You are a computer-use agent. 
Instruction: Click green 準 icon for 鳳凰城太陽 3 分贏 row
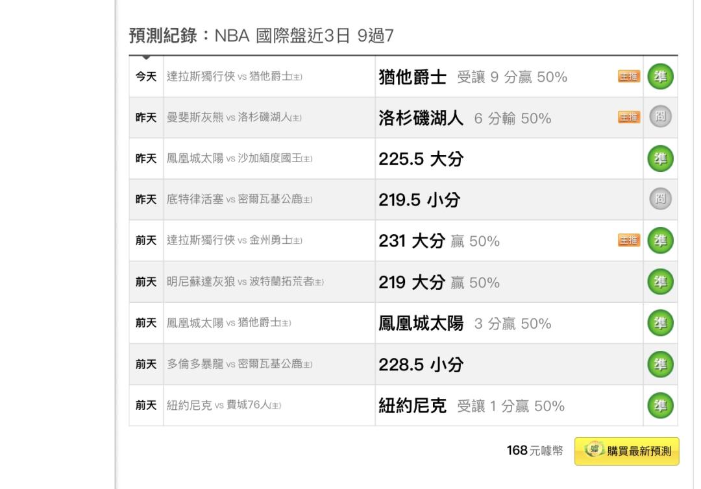tap(660, 323)
